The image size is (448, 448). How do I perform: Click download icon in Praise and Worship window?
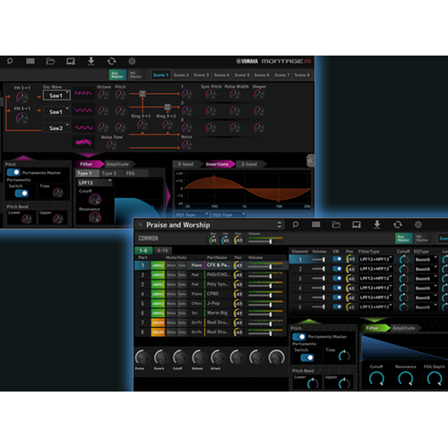[377, 224]
